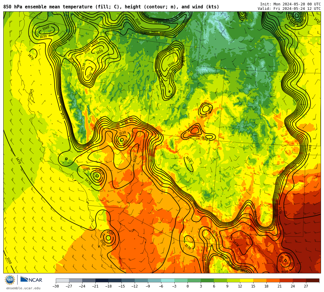Pick the gray -27 to -24 colorbar swatch
324x292 pixels.
(76, 280)
